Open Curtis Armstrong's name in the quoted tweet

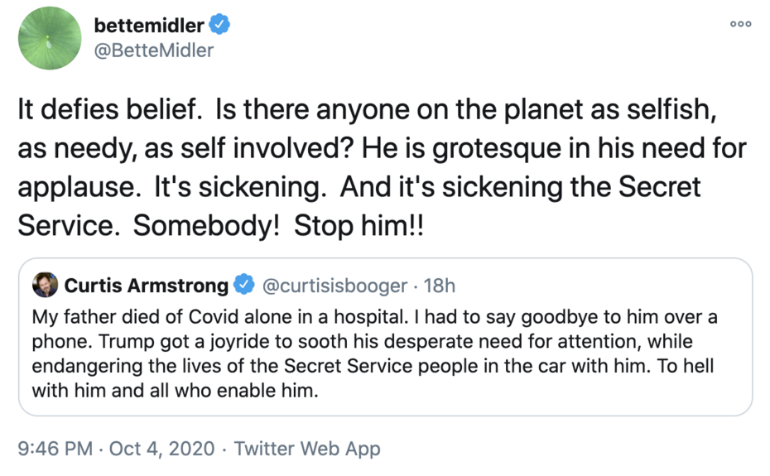[147, 286]
